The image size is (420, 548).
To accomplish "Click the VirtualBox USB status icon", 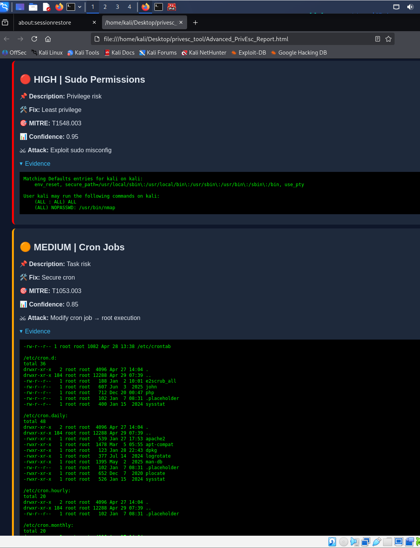I will point(376,542).
